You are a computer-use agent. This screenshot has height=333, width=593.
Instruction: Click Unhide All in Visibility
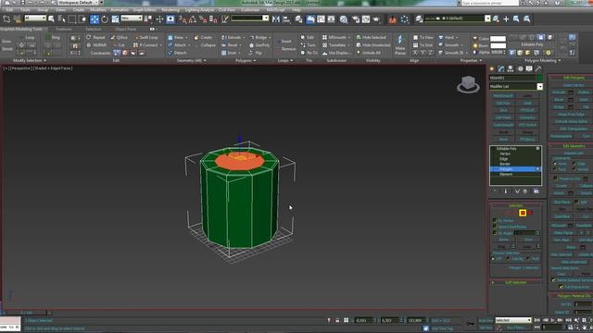369,53
